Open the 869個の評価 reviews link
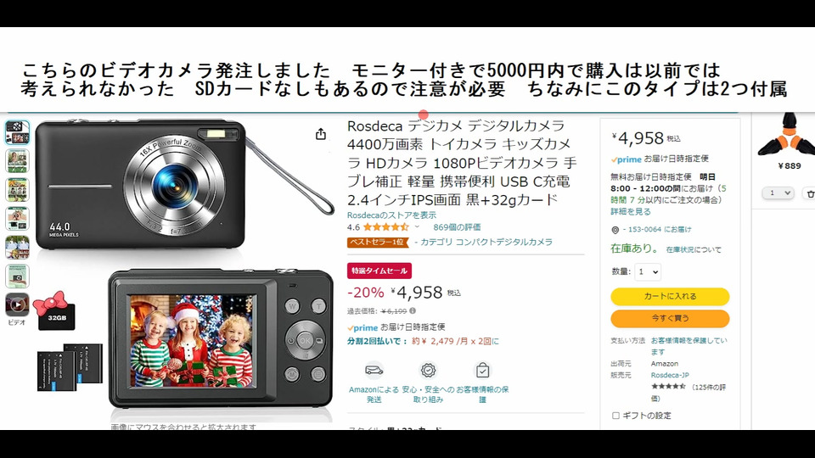The width and height of the screenshot is (815, 458). click(457, 227)
